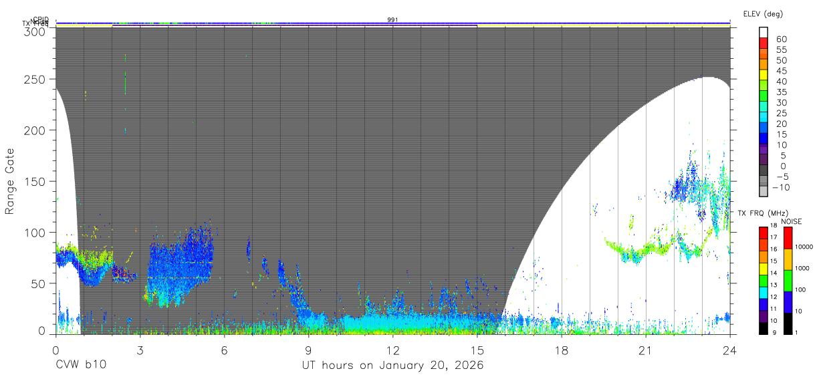This screenshot has width=821, height=379.
Task: Click the 18 label on the TX FRQ scale
Action: click(774, 225)
